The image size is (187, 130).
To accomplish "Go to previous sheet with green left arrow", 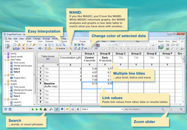I will [32, 109].
